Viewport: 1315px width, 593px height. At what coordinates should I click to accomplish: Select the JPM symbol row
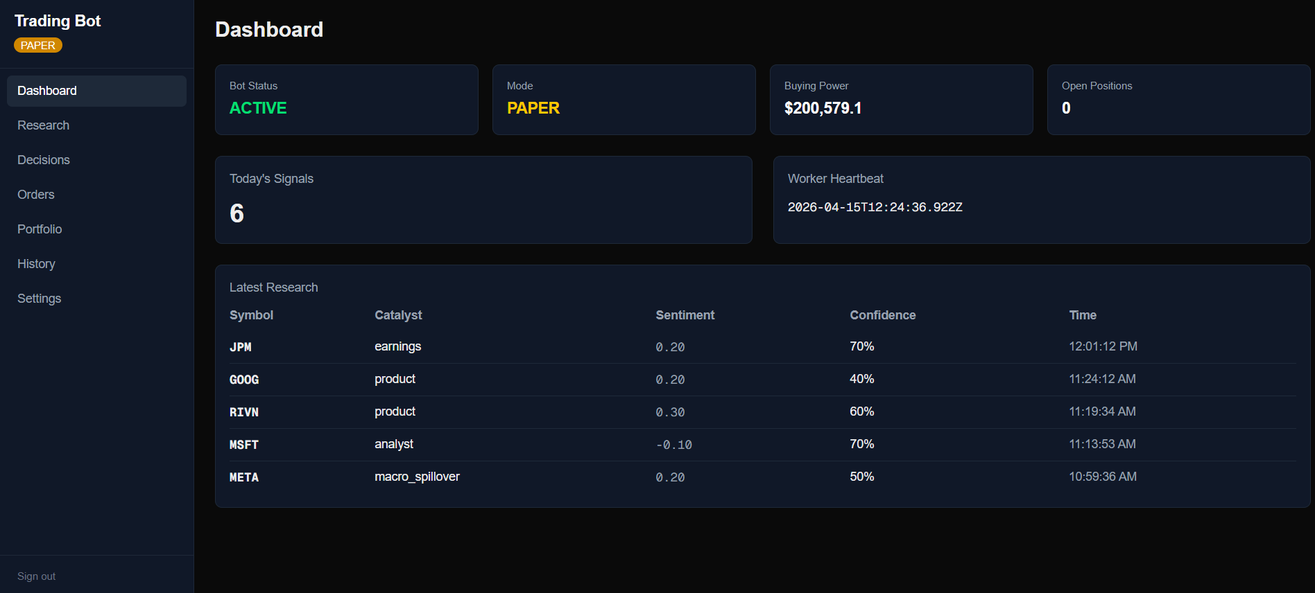click(x=762, y=347)
